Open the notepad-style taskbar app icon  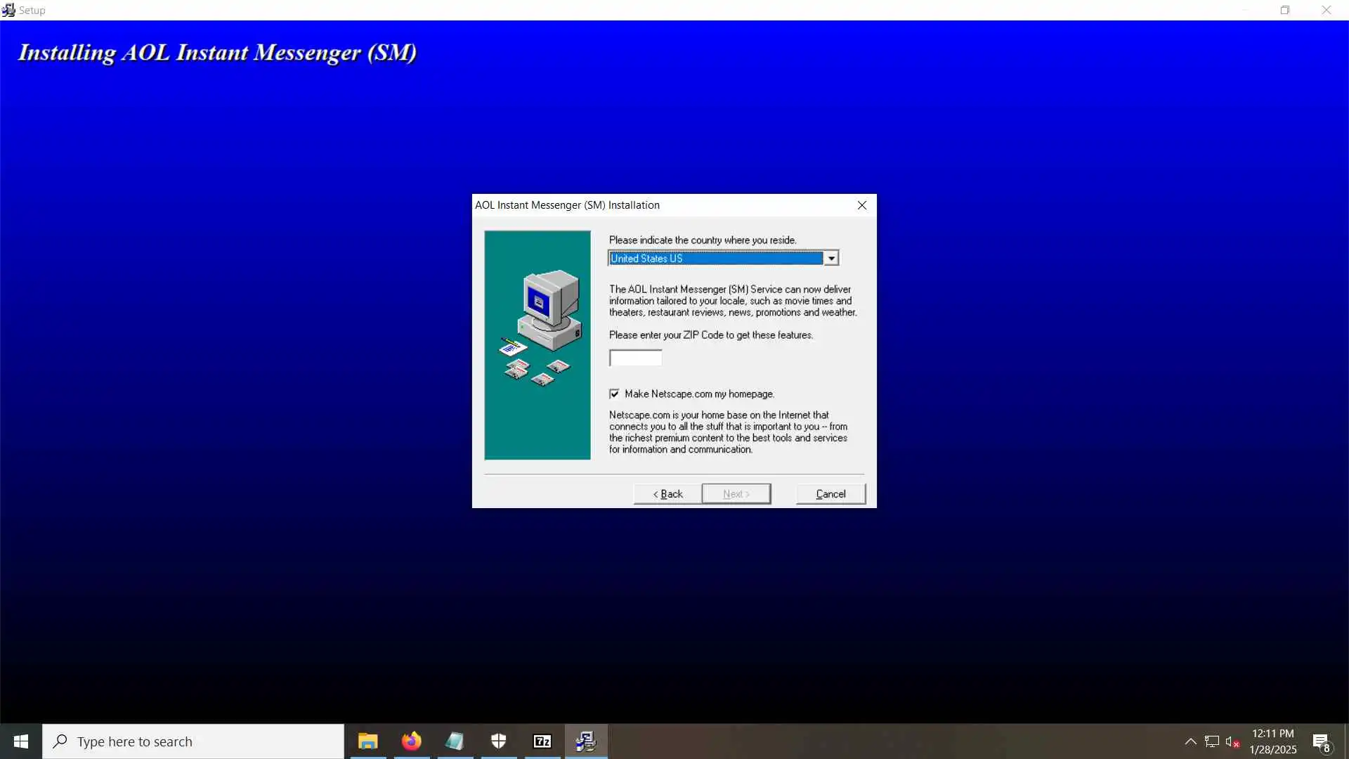coord(455,741)
